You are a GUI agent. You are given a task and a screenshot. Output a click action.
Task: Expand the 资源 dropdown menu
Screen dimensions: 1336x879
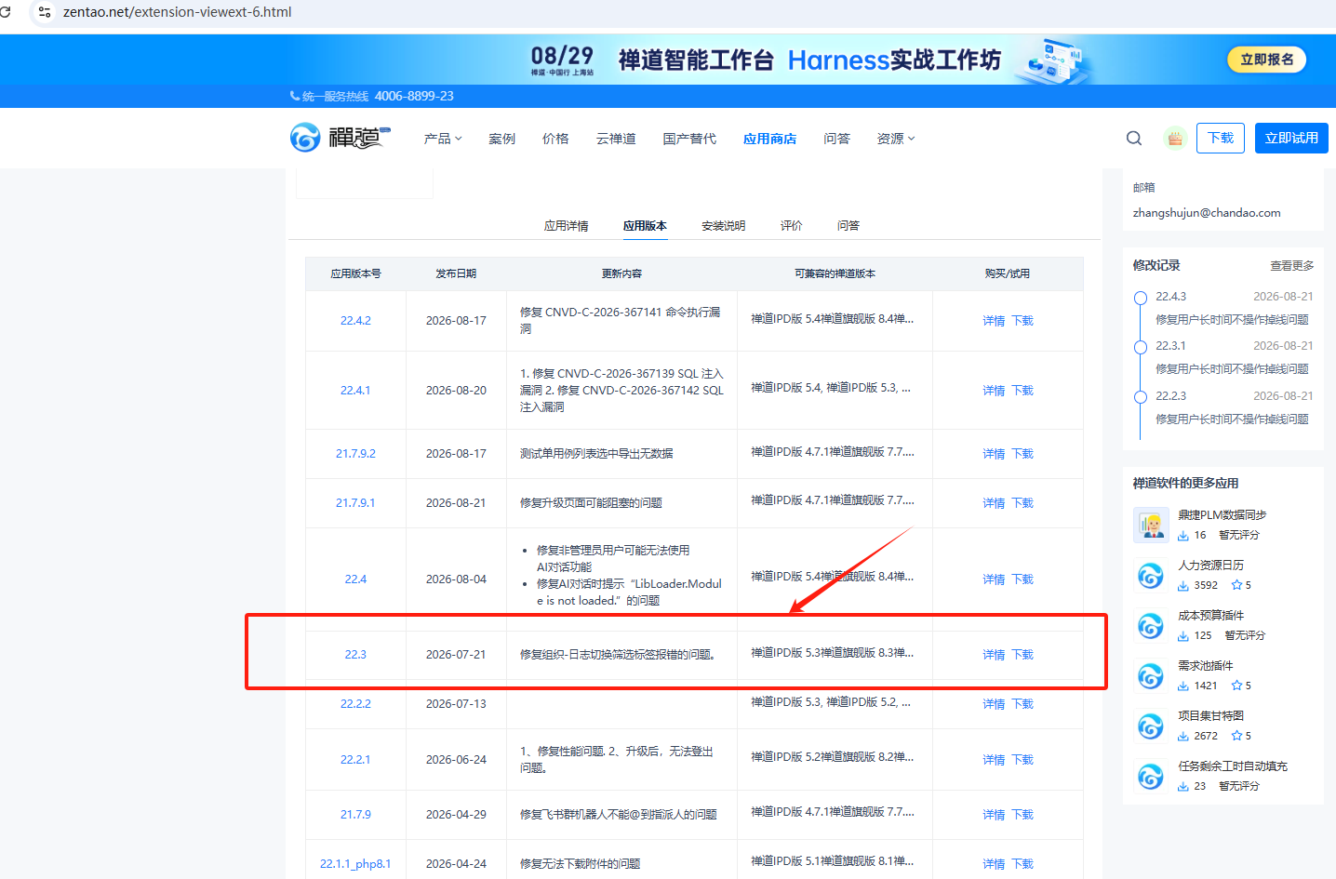(896, 139)
